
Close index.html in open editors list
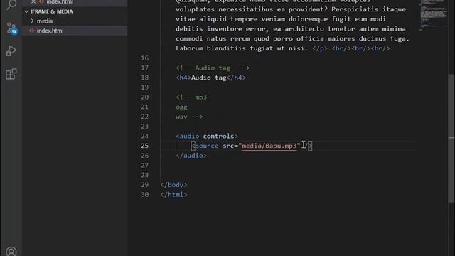pos(33,1)
